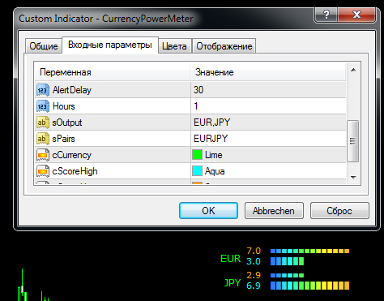Click the Aqua color swatch
Image resolution: width=384 pixels, height=301 pixels.
(x=197, y=171)
